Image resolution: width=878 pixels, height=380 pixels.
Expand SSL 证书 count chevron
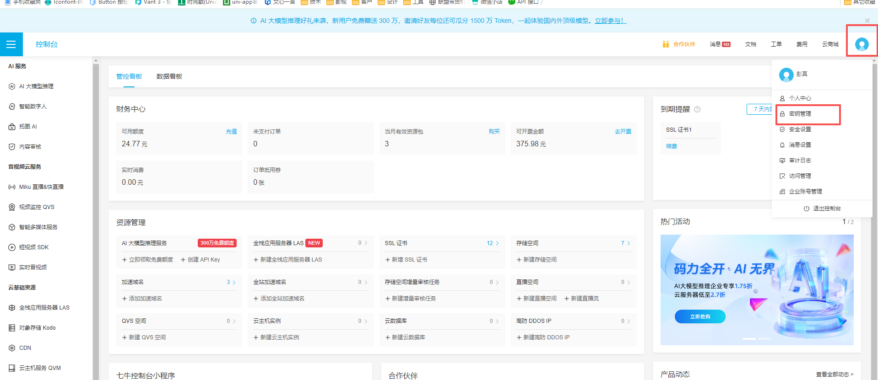pyautogui.click(x=498, y=243)
